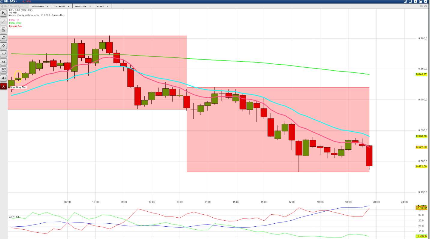Image resolution: width=430 pixels, height=239 pixels.
Task: Expand the SCANS dropdown
Action: click(102, 6)
